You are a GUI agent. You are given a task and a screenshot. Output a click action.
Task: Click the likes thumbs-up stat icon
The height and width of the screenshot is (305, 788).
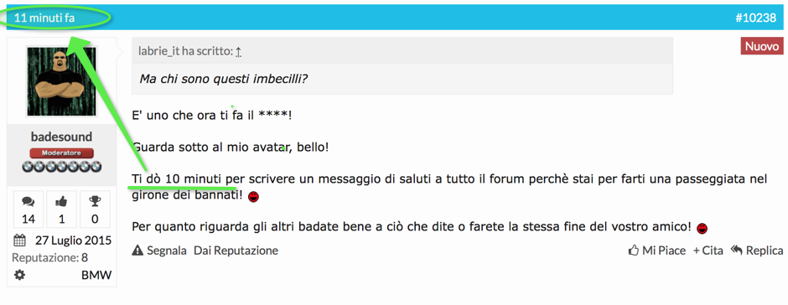(61, 202)
